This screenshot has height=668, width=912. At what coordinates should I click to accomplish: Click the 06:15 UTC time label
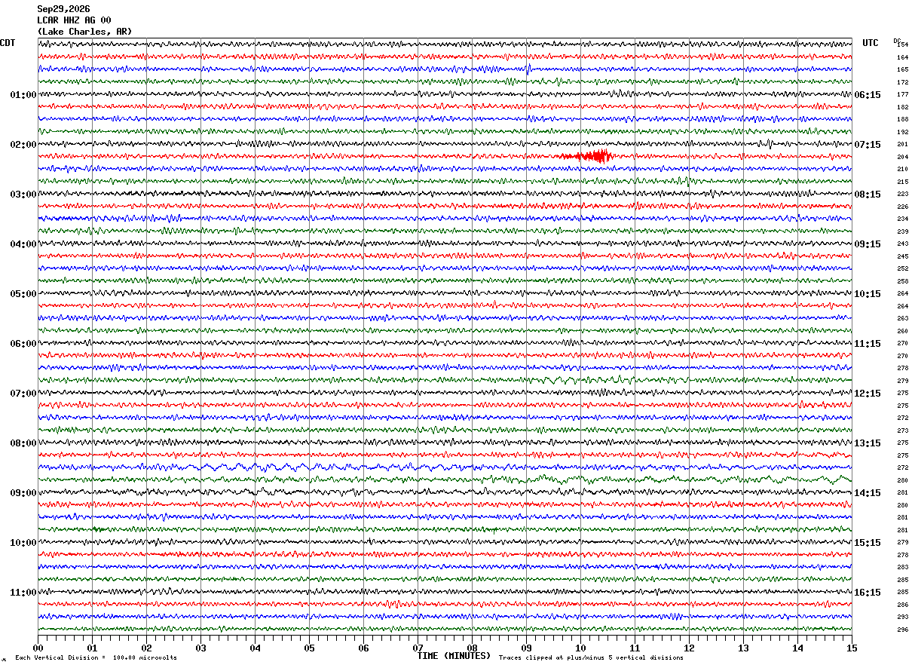[x=868, y=95]
